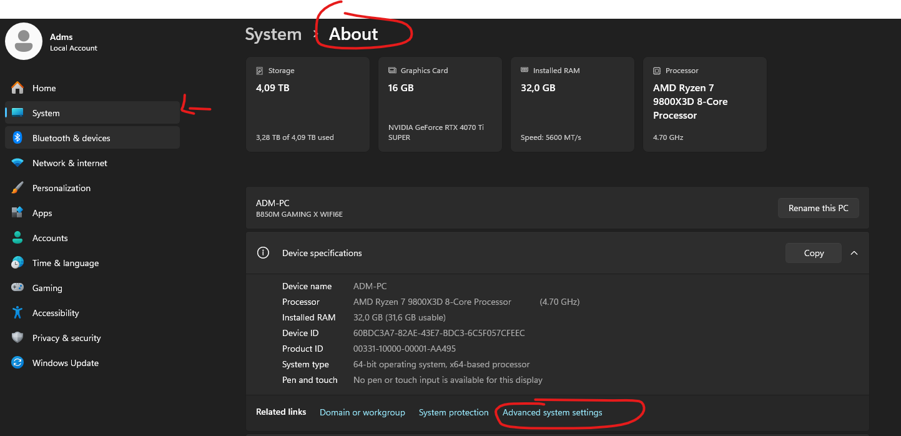Click the Graphics Card icon

[x=392, y=71]
